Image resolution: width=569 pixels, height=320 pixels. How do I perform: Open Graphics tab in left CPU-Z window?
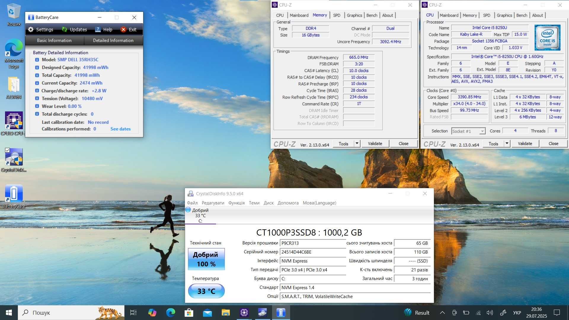(x=354, y=15)
